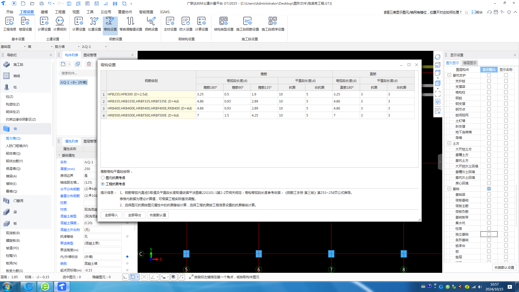This screenshot has width=519, height=292.
Task: Collapse the 基础属性 section
Action: pos(59,155)
